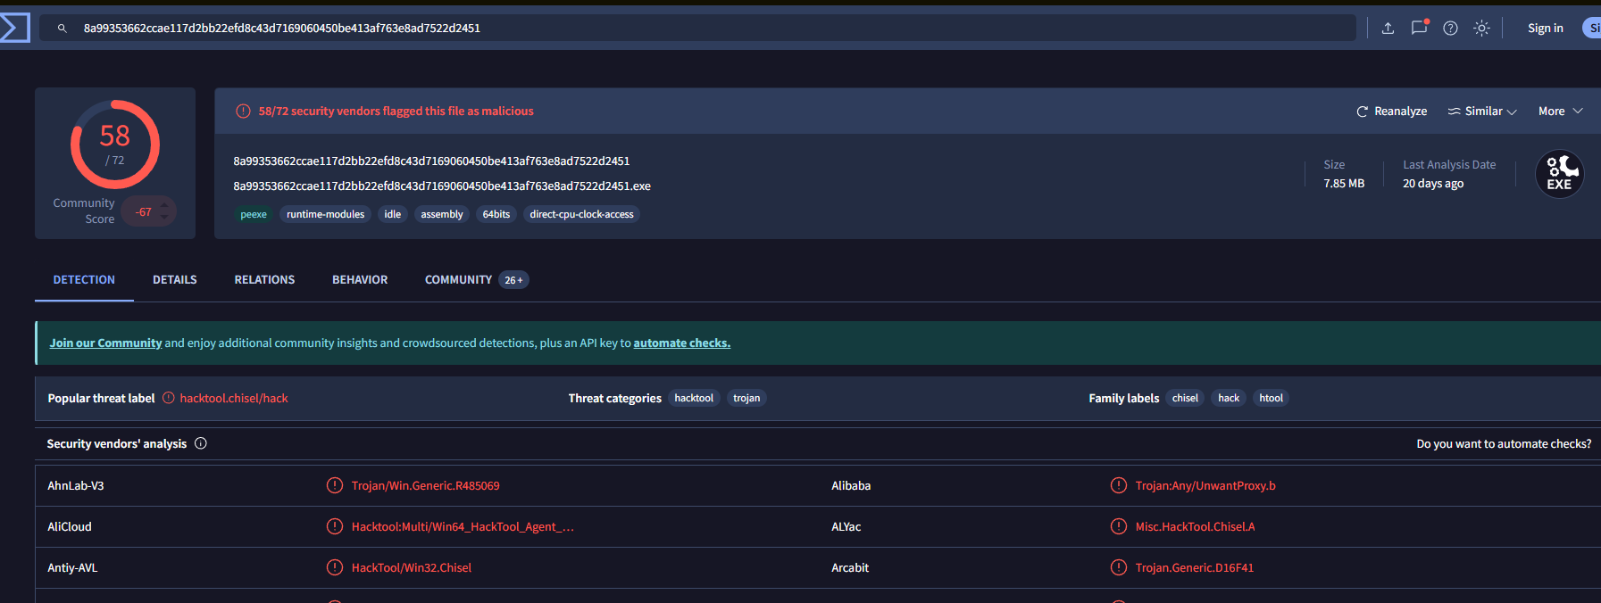Click the trojan threat category chip

tap(746, 399)
